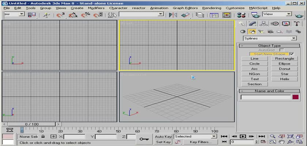Select the Systems gears icon
This screenshot has height=146, width=307.
(298, 31)
